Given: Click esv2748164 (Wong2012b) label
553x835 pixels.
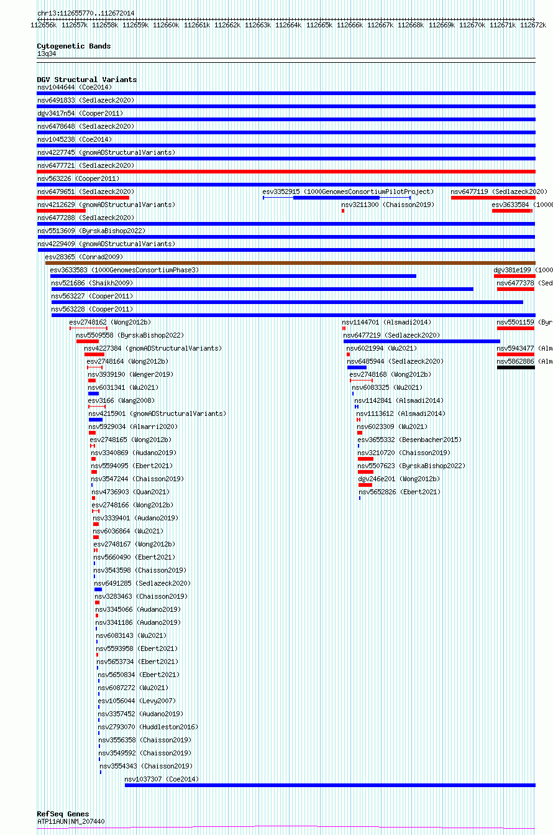Looking at the screenshot, I should coord(127,361).
